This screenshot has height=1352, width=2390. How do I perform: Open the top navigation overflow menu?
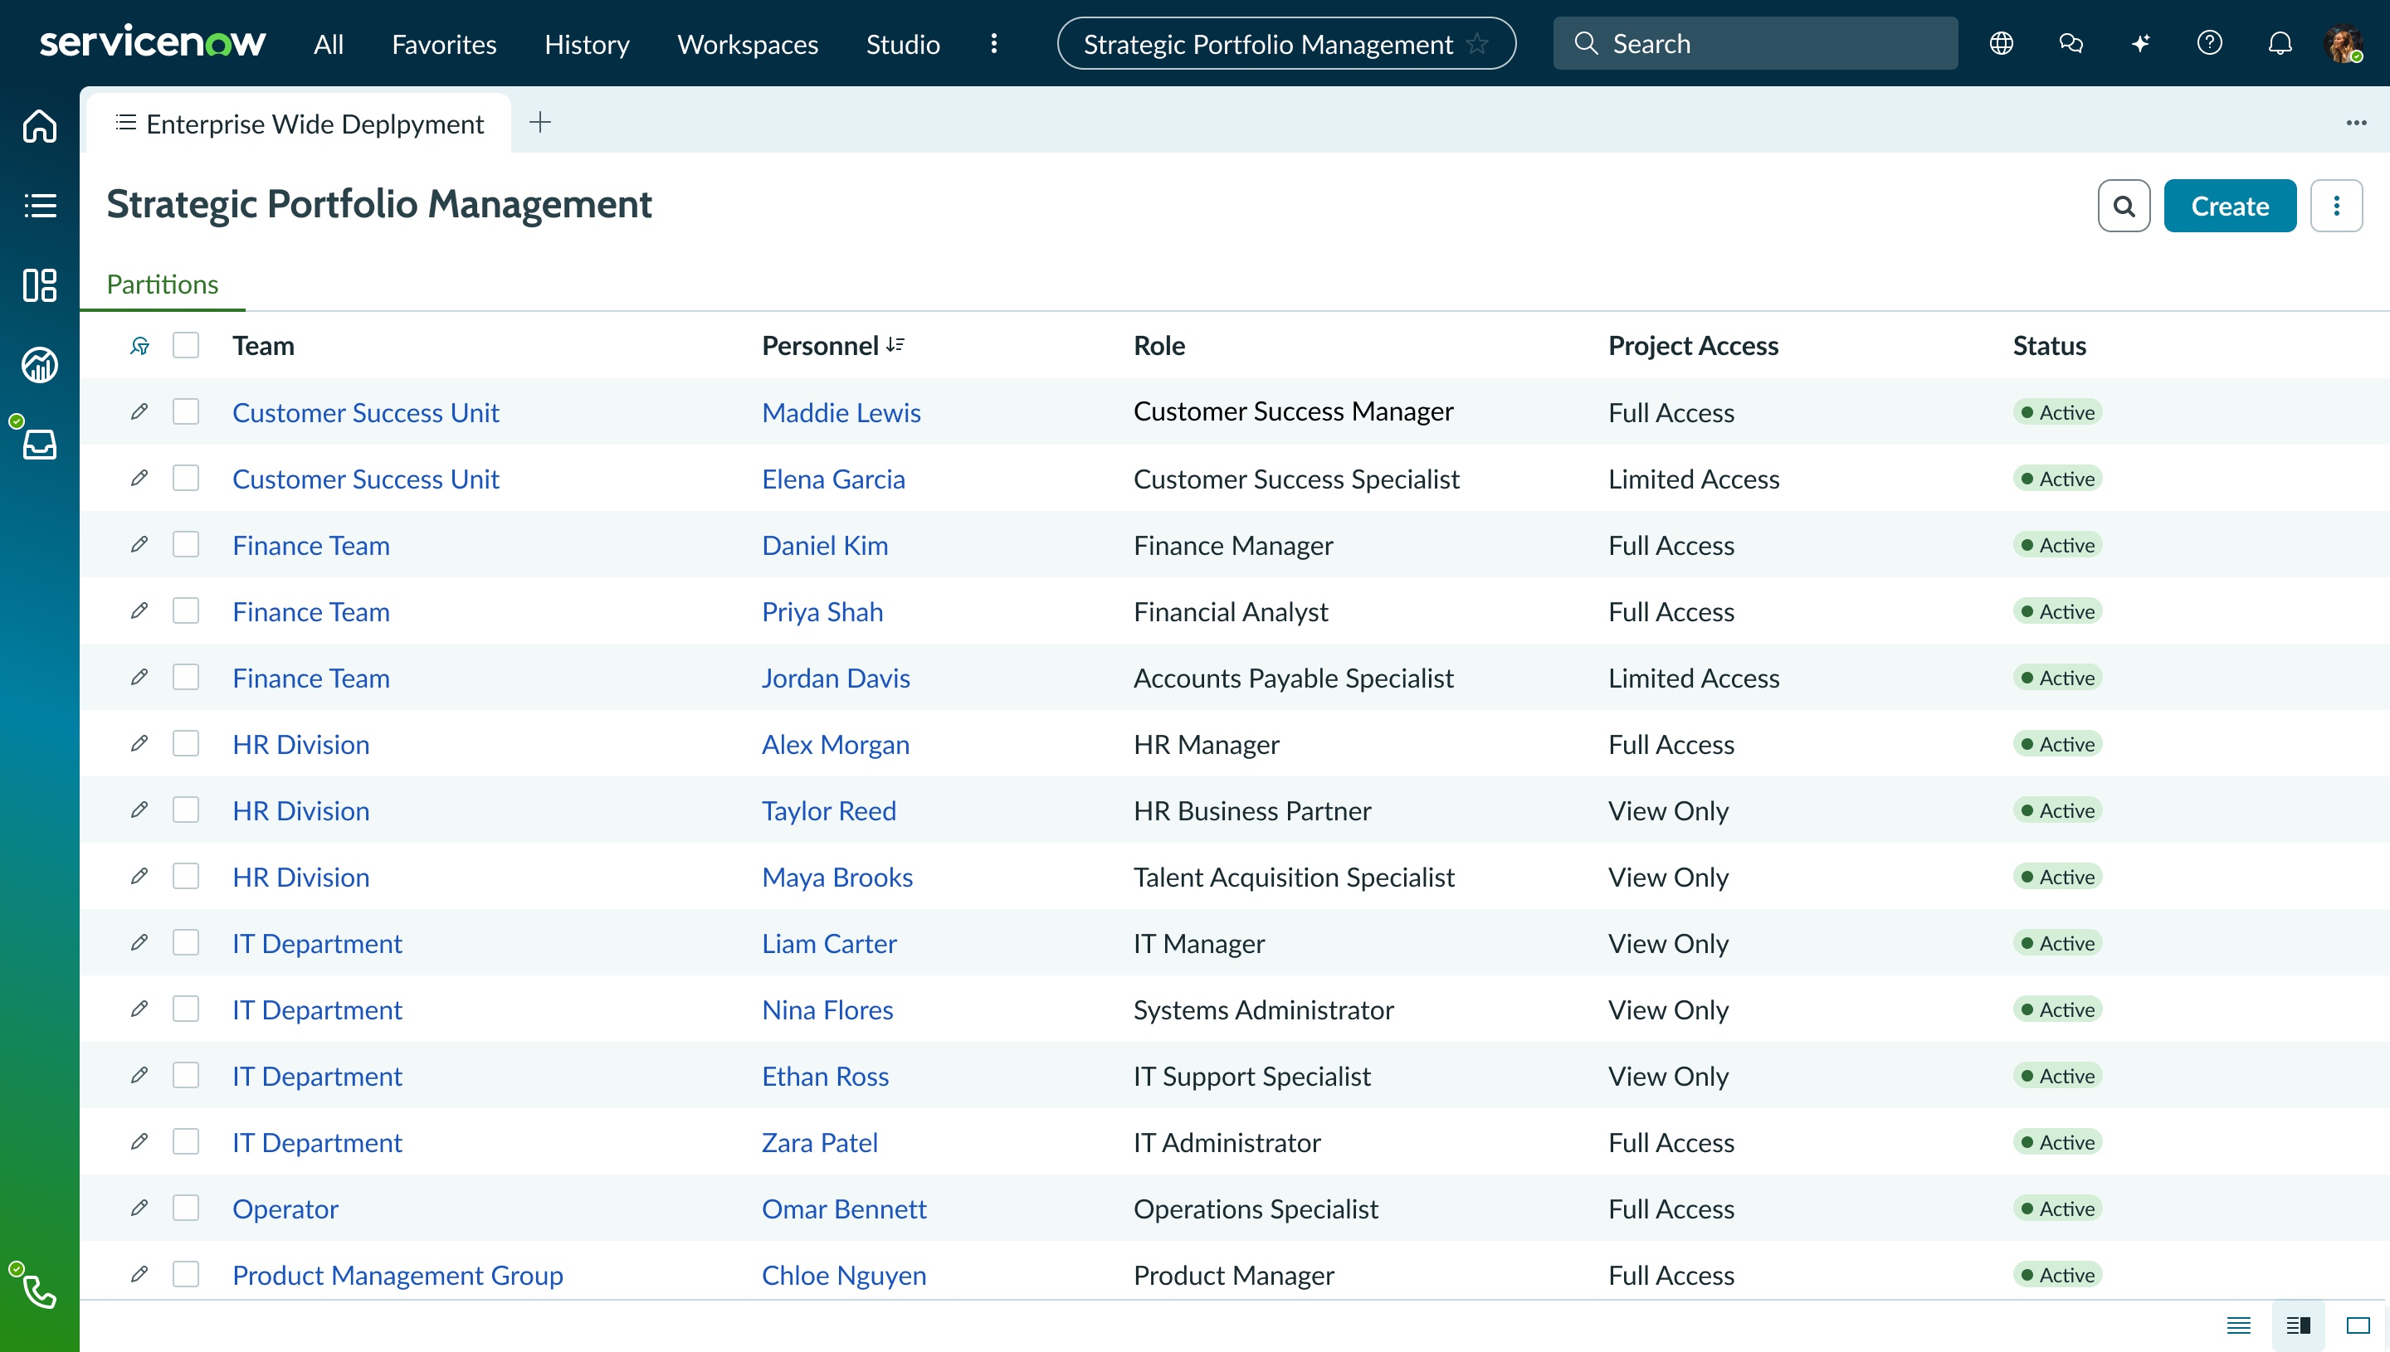pos(994,44)
